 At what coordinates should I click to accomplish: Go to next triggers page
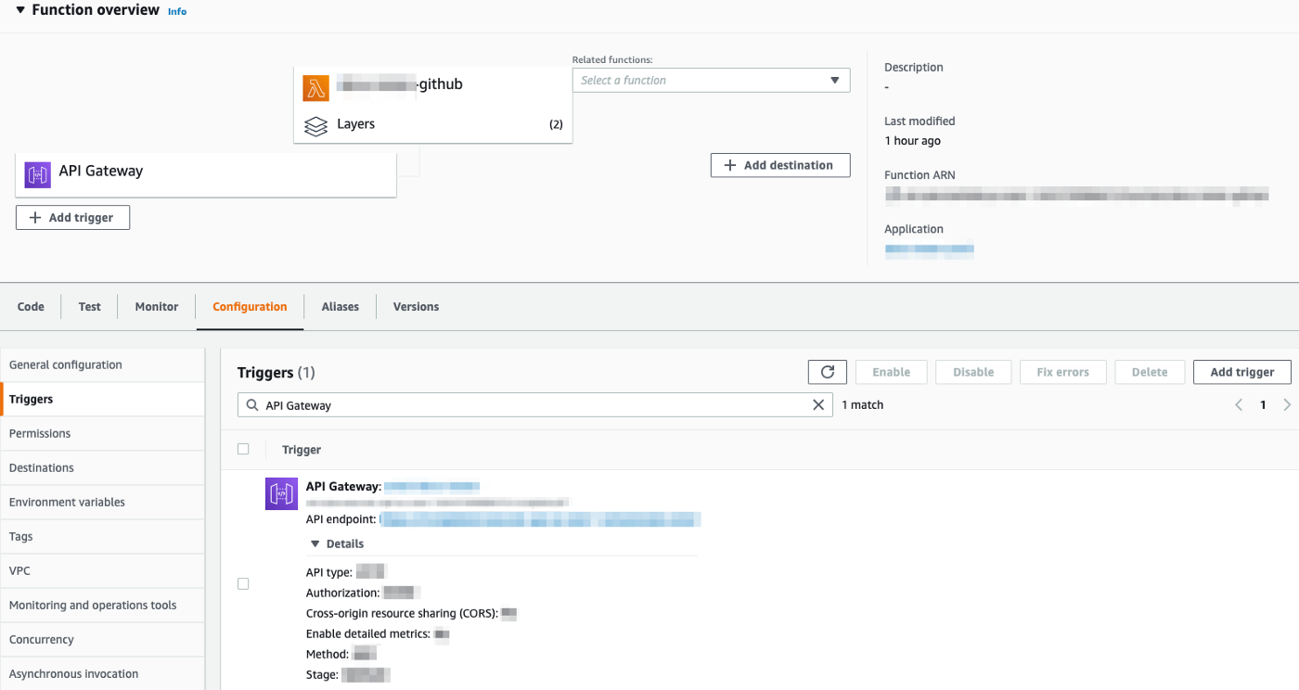pos(1287,404)
